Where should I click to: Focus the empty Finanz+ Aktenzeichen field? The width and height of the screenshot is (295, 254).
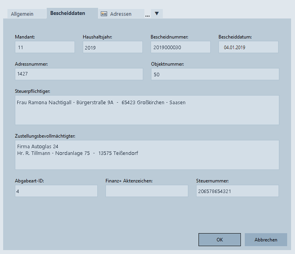147,191
